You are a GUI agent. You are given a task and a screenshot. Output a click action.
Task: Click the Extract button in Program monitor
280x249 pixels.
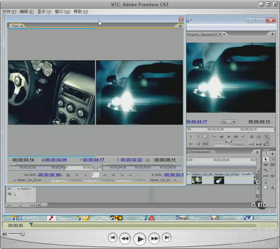point(259,144)
